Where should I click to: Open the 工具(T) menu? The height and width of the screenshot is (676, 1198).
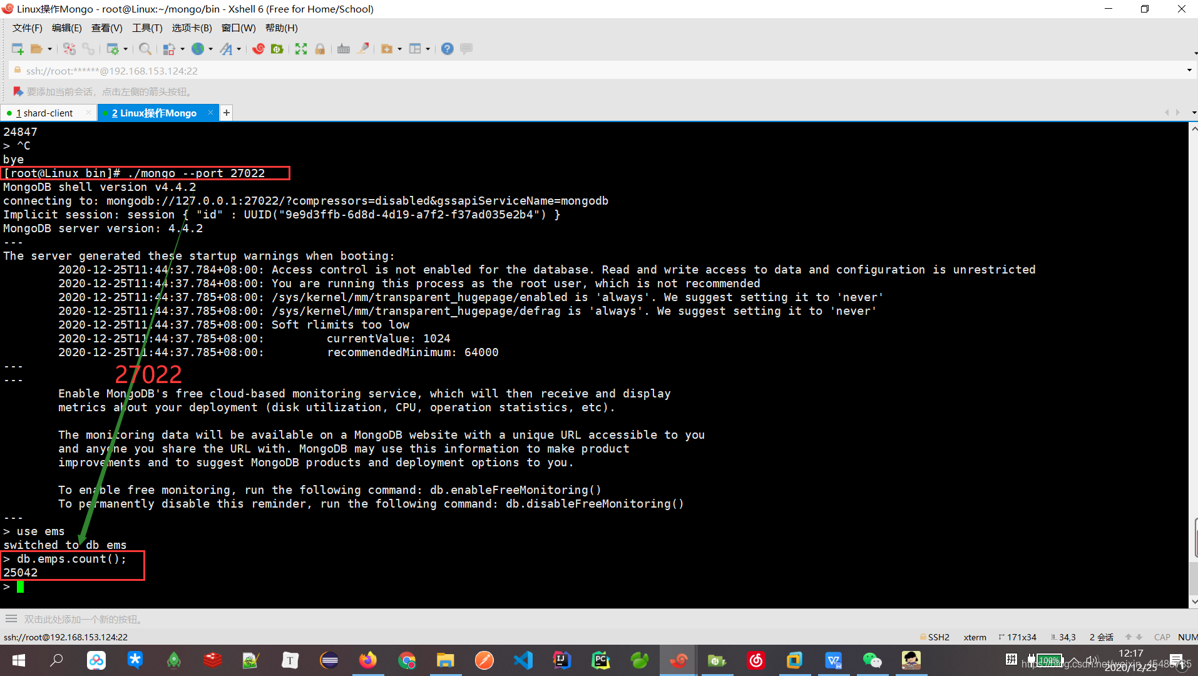[147, 28]
